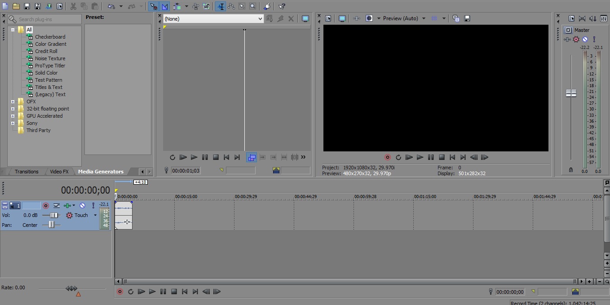Open Preview (Auto) quality dropdown
610x305 pixels.
coord(404,18)
